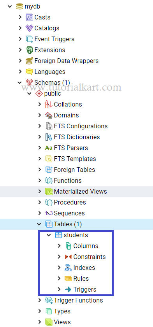Select the 'Domains' label

pos(66,115)
